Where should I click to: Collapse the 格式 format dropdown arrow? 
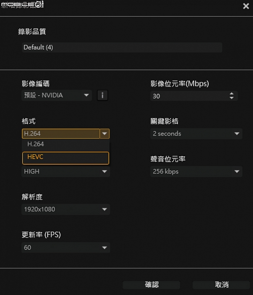[x=104, y=134]
